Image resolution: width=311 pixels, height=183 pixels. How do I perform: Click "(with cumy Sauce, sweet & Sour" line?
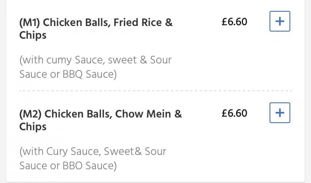[x=95, y=60]
